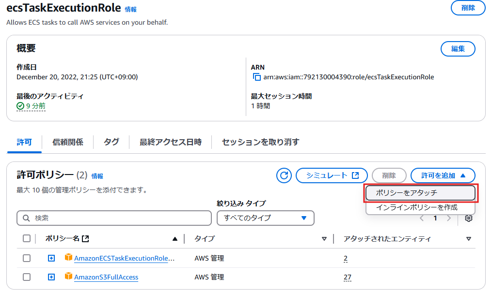Open the 最終アクセス日時 tab
492x292 pixels.
point(170,143)
